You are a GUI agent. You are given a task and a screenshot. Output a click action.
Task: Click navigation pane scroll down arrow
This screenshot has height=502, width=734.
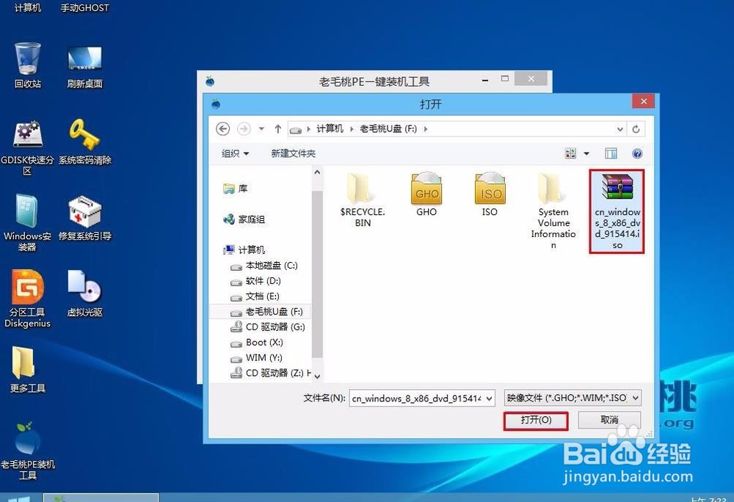click(x=317, y=376)
